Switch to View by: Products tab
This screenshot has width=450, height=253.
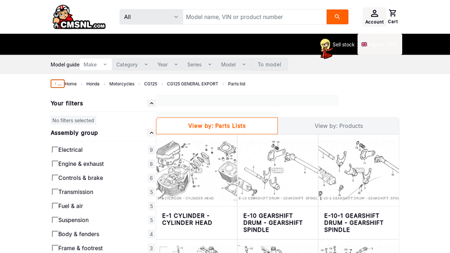pyautogui.click(x=339, y=126)
